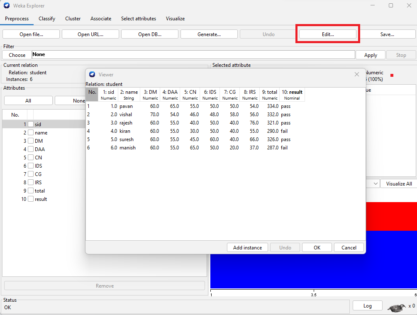Go to the Cluster tab
The image size is (417, 315).
tap(73, 19)
